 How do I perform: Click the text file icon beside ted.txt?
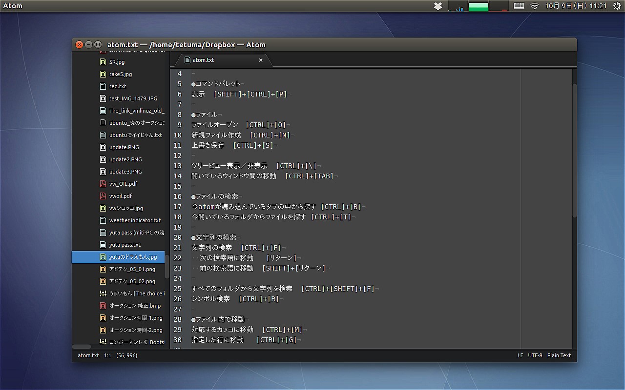103,86
